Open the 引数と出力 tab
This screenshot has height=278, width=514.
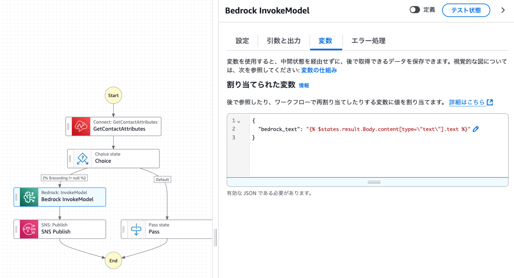pos(284,41)
